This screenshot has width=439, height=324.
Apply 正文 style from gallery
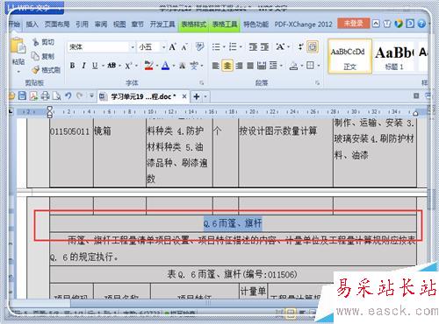[x=349, y=56]
